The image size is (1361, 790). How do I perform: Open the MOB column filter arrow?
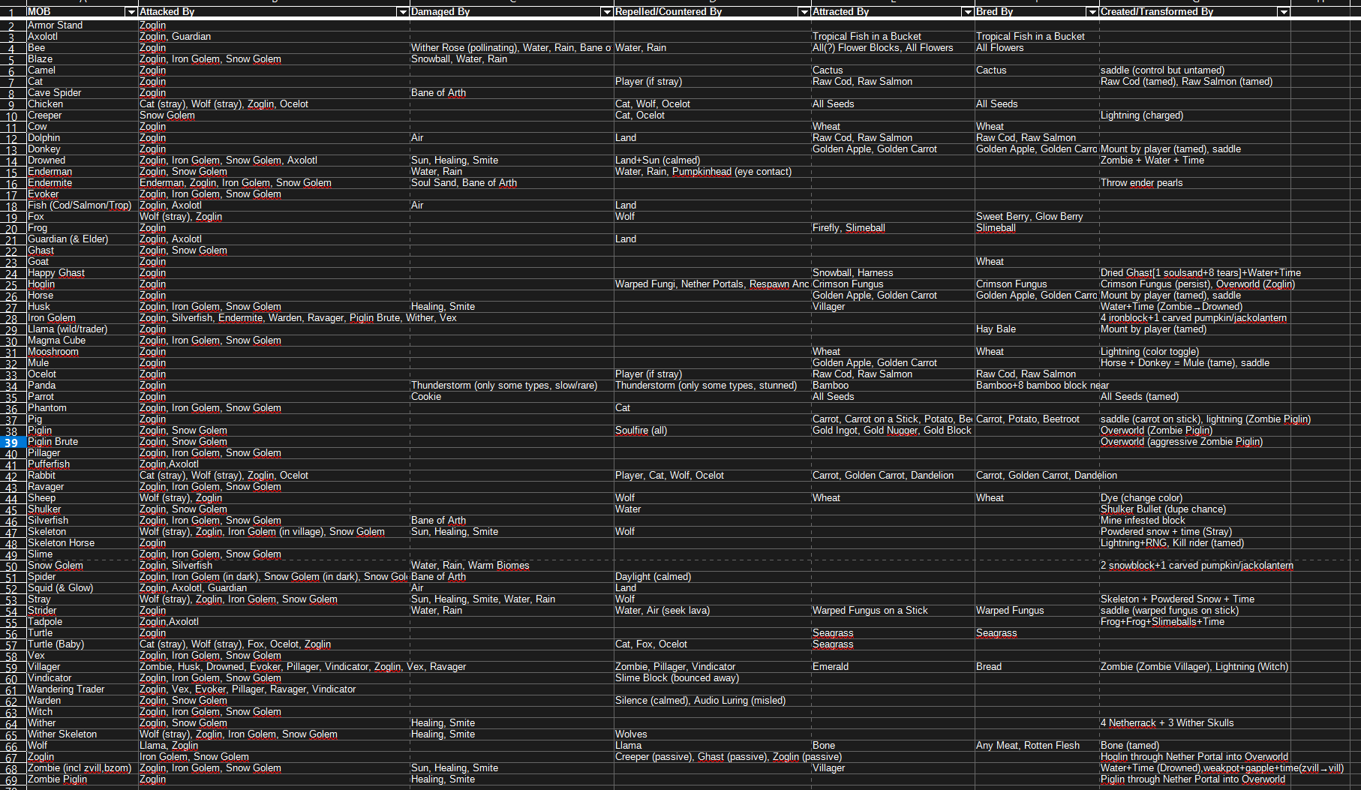pyautogui.click(x=131, y=12)
